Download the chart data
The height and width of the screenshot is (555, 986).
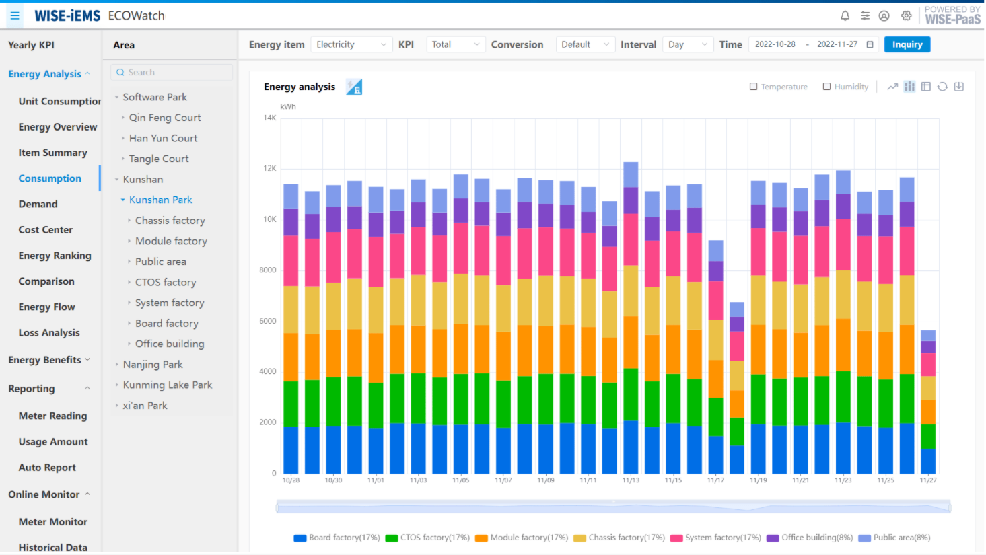tap(959, 87)
